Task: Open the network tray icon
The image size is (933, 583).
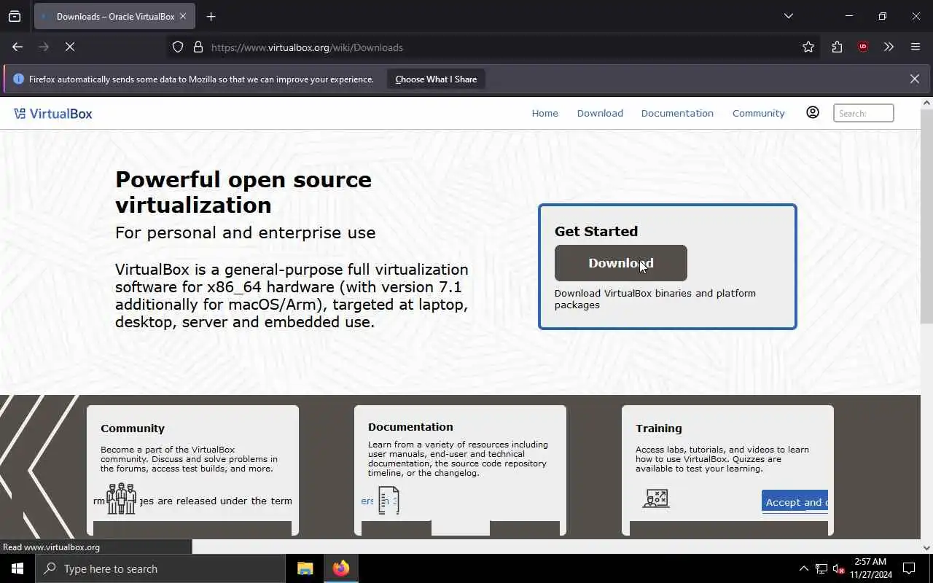Action: (x=821, y=568)
